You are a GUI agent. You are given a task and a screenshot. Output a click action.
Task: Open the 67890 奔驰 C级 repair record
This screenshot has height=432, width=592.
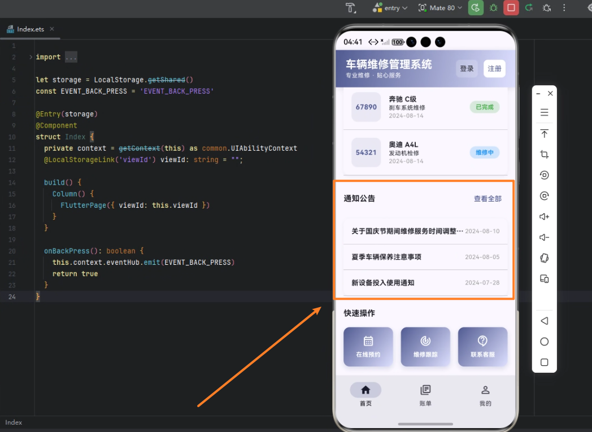click(425, 107)
